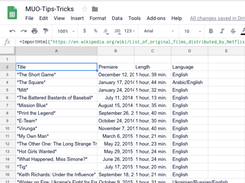Open the Google Sheets home icon
Viewport: 245px width, 183px height.
point(12,14)
